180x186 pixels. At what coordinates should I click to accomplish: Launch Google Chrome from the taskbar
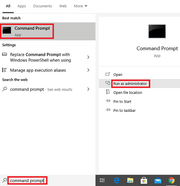tap(172, 180)
